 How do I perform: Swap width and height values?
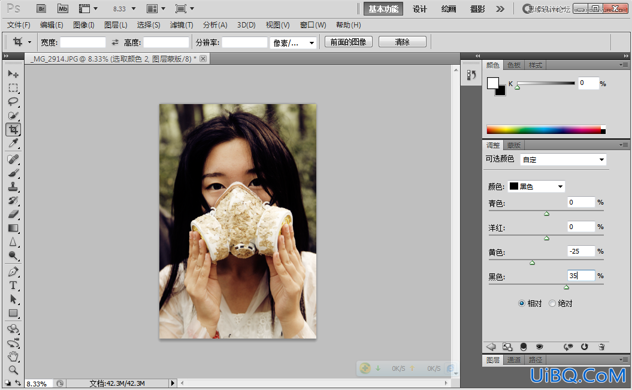point(115,42)
